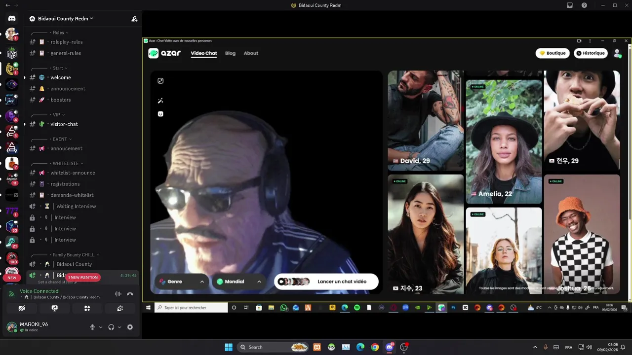Image resolution: width=632 pixels, height=355 pixels.
Task: Click the NEW servers pill badge
Action: click(x=12, y=278)
